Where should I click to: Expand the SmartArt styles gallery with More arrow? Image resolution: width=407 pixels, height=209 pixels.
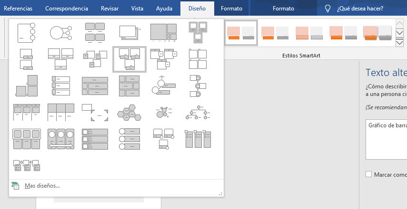click(400, 43)
